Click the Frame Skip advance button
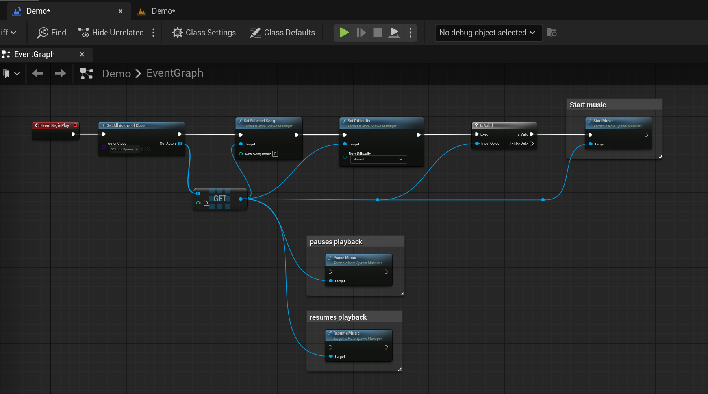Screen dimensions: 708x394 point(361,32)
